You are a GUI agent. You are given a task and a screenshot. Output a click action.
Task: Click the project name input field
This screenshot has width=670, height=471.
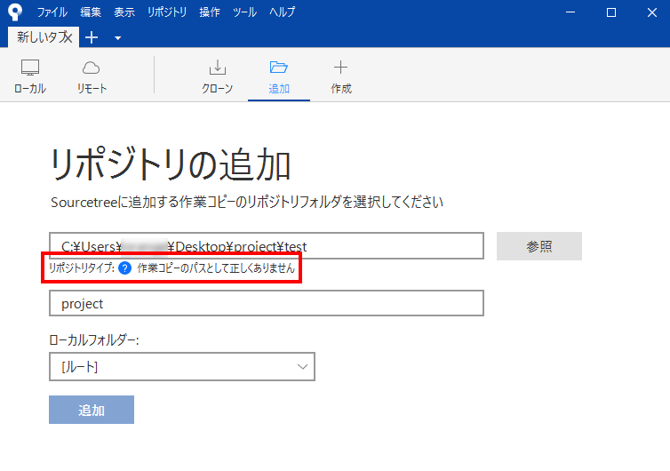[267, 303]
